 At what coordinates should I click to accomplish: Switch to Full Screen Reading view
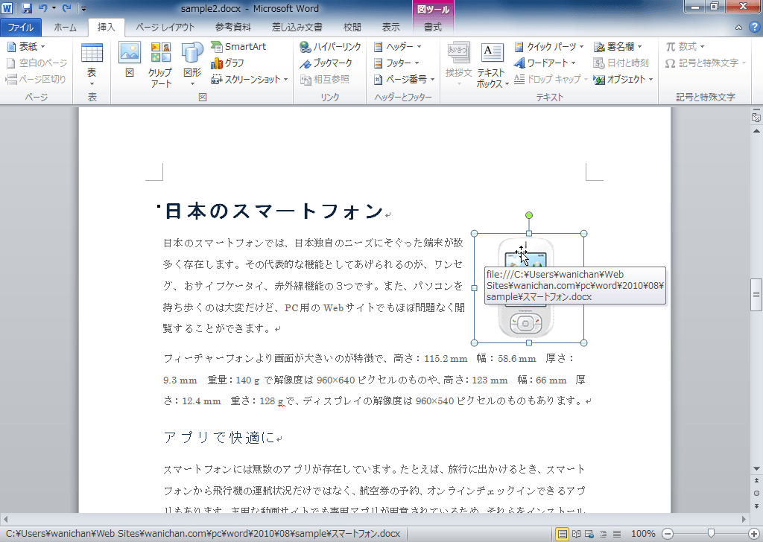click(x=576, y=535)
